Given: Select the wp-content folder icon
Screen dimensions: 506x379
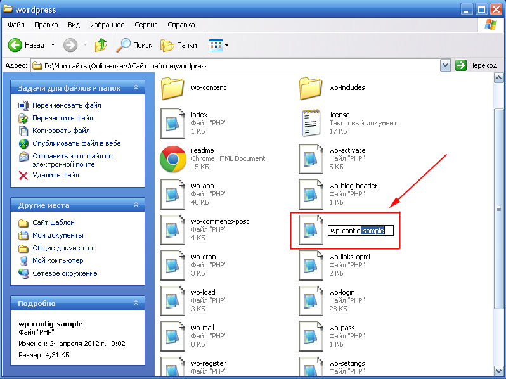Looking at the screenshot, I should tap(172, 88).
